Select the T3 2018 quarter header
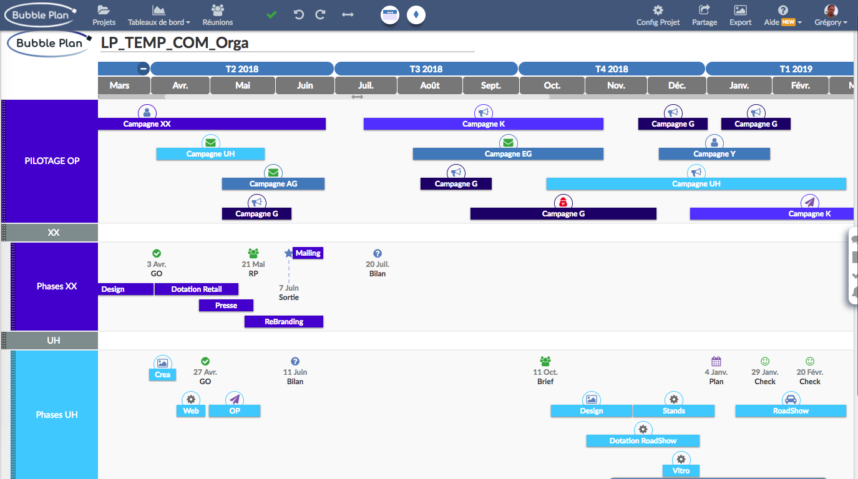 (x=426, y=69)
